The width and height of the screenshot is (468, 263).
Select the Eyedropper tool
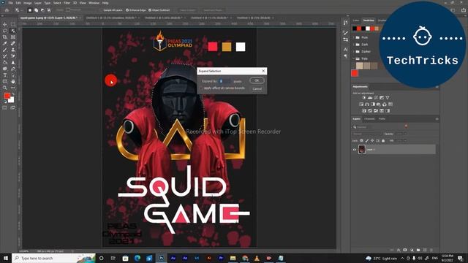point(5,44)
